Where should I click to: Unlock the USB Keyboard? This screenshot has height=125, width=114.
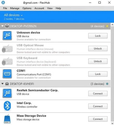click(98, 61)
